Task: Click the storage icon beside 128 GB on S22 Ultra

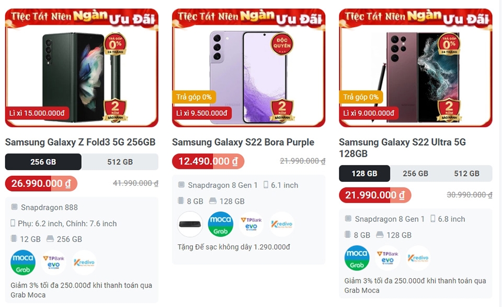Action: (381, 235)
